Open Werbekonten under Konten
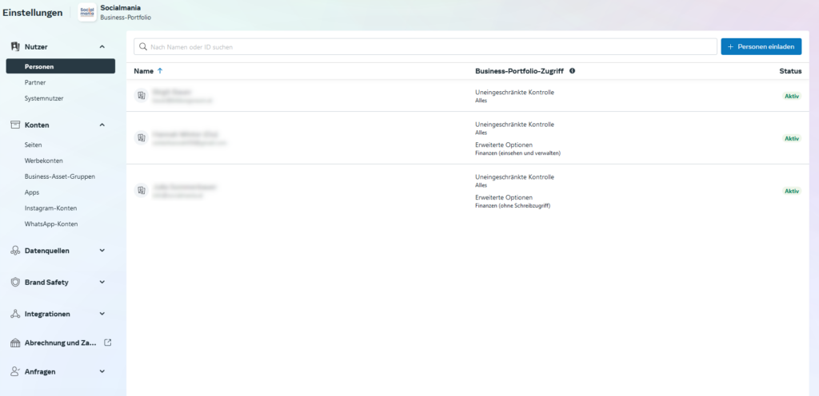This screenshot has width=819, height=396. point(43,160)
